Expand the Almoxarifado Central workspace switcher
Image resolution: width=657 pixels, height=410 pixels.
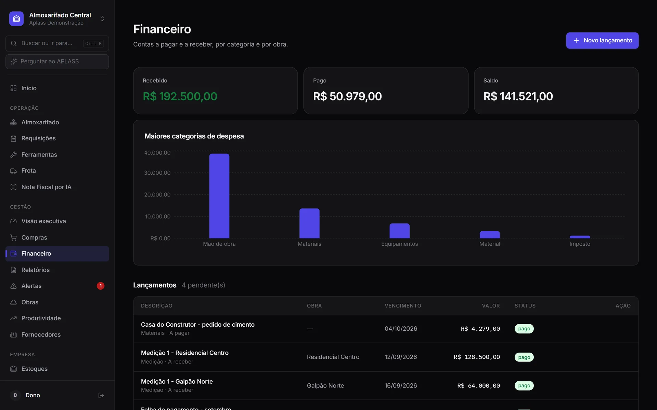click(102, 19)
